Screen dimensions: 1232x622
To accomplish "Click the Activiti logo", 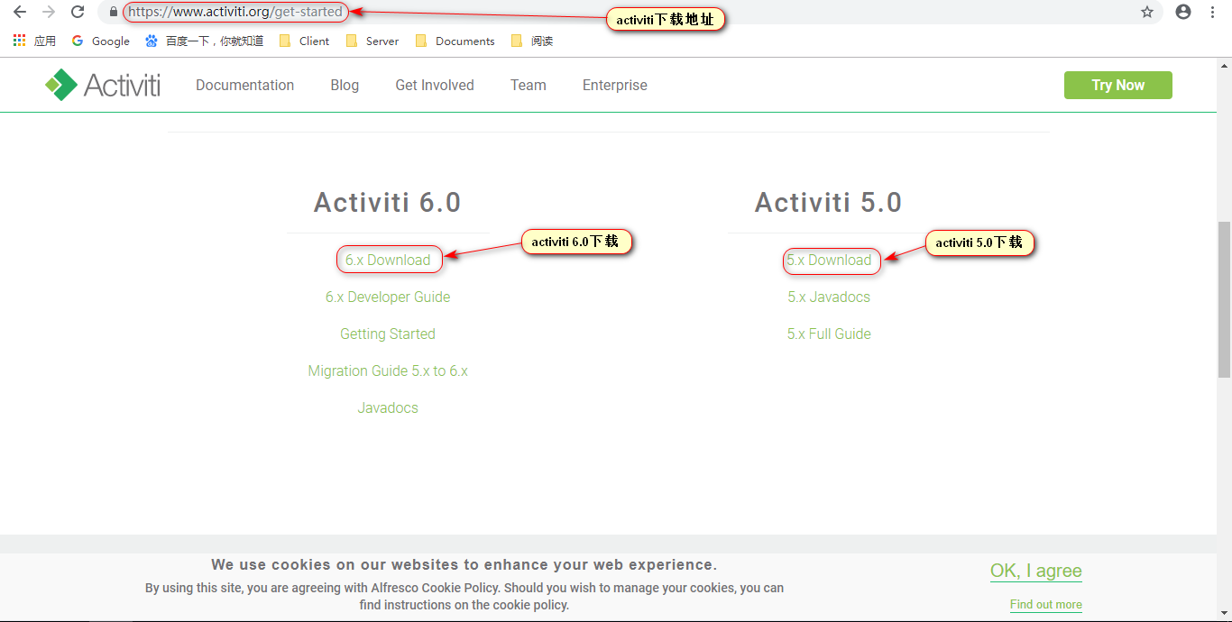I will point(102,84).
